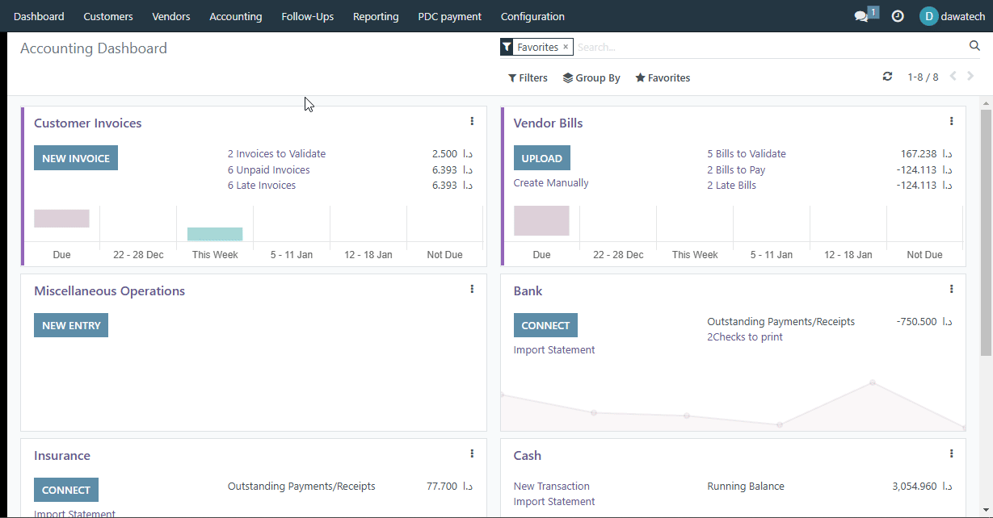Open Bank card kebab menu
Screen dimensions: 993x518
point(951,289)
